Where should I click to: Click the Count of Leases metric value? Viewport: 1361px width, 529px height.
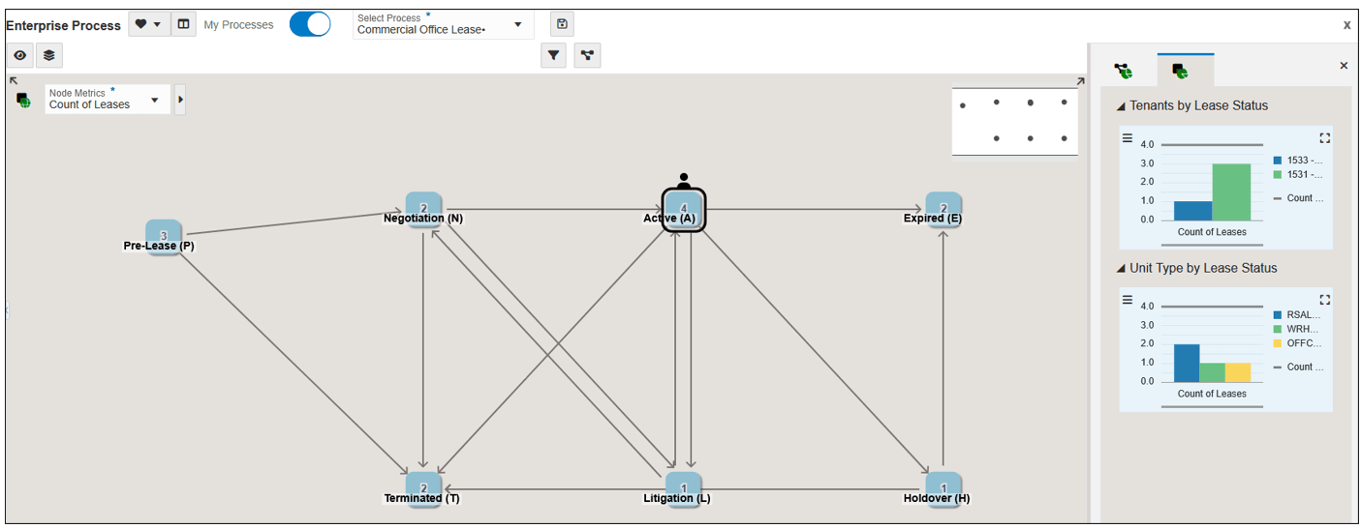(x=89, y=104)
